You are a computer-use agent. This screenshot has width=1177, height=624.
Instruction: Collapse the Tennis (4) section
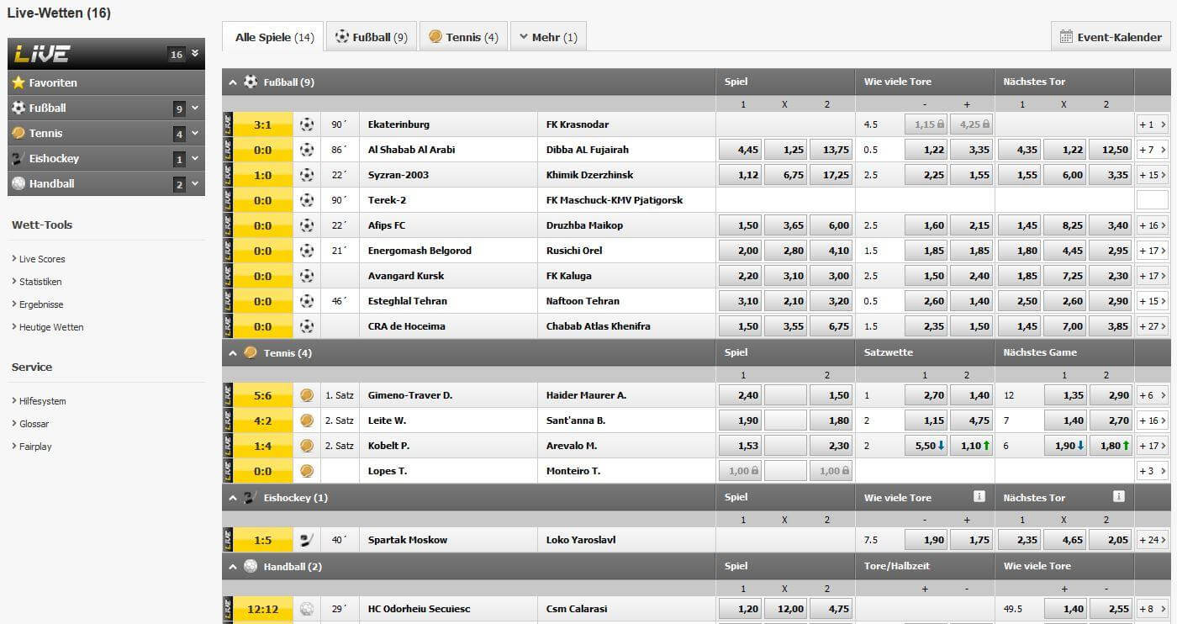tap(233, 353)
